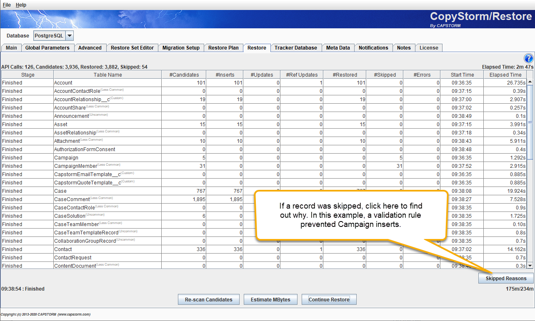Click the table scrollbar up arrow
The image size is (535, 321).
[530, 82]
